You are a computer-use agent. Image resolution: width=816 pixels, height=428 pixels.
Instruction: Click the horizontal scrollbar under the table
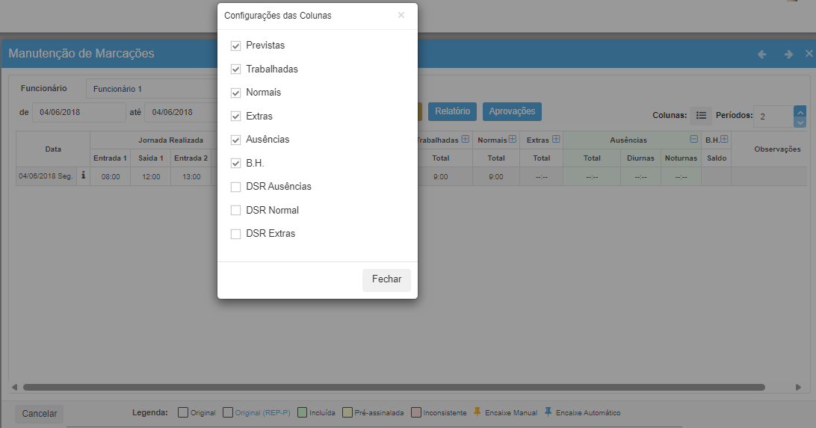tap(394, 388)
